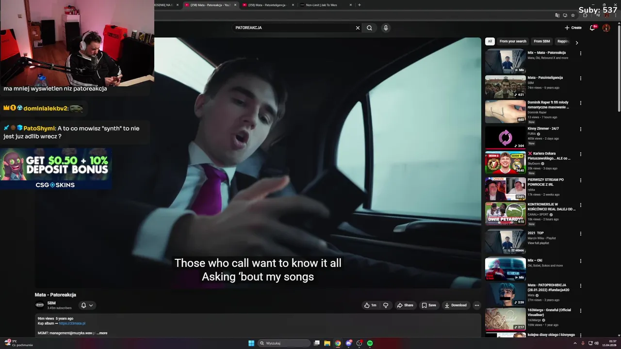
Task: Expand the description with ...more
Action: (102, 333)
